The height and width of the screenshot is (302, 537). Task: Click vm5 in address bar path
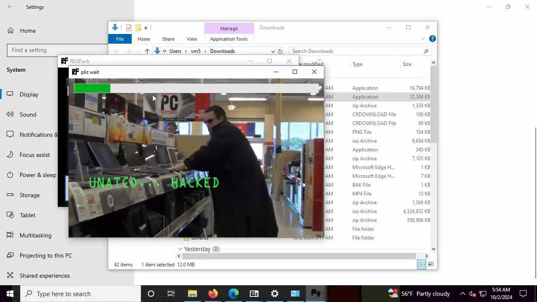pos(196,51)
